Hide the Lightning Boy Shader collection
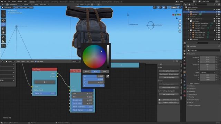Image resolution: width=221 pixels, height=124 pixels. point(217,19)
